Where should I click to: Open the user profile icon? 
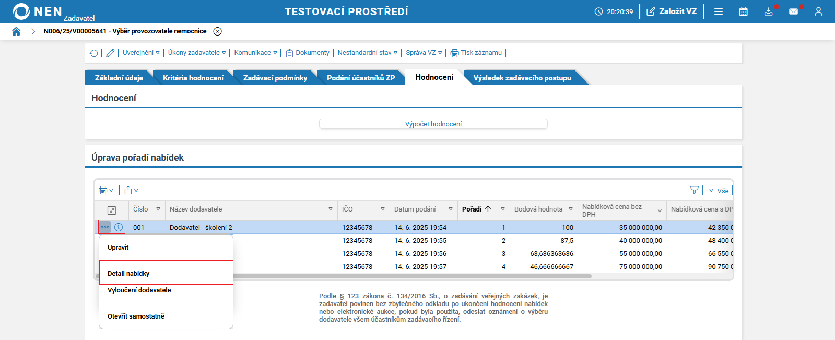point(818,11)
